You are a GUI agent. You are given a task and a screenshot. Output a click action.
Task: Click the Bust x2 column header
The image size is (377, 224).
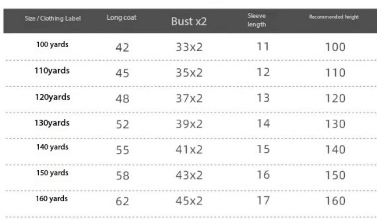tap(190, 22)
